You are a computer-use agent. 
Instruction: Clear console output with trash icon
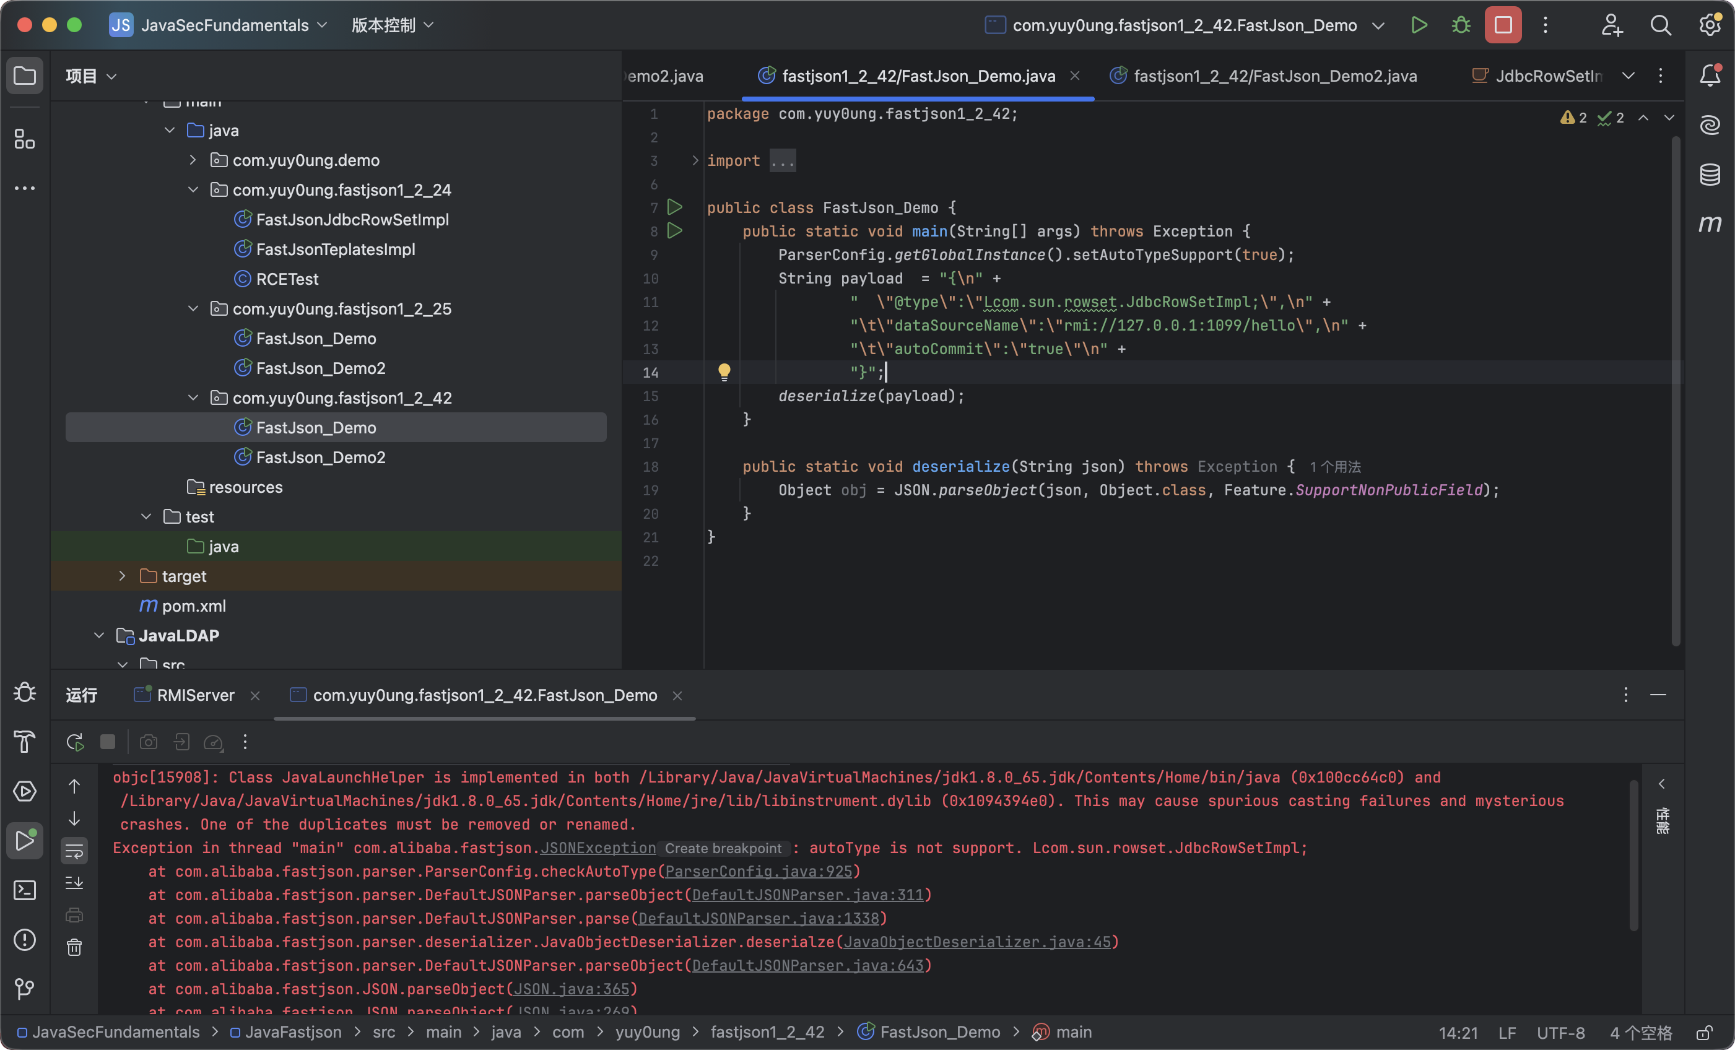click(x=74, y=947)
